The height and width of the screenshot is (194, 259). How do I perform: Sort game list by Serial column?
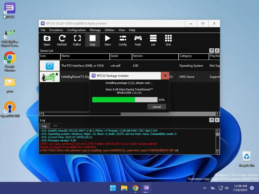click(x=121, y=56)
